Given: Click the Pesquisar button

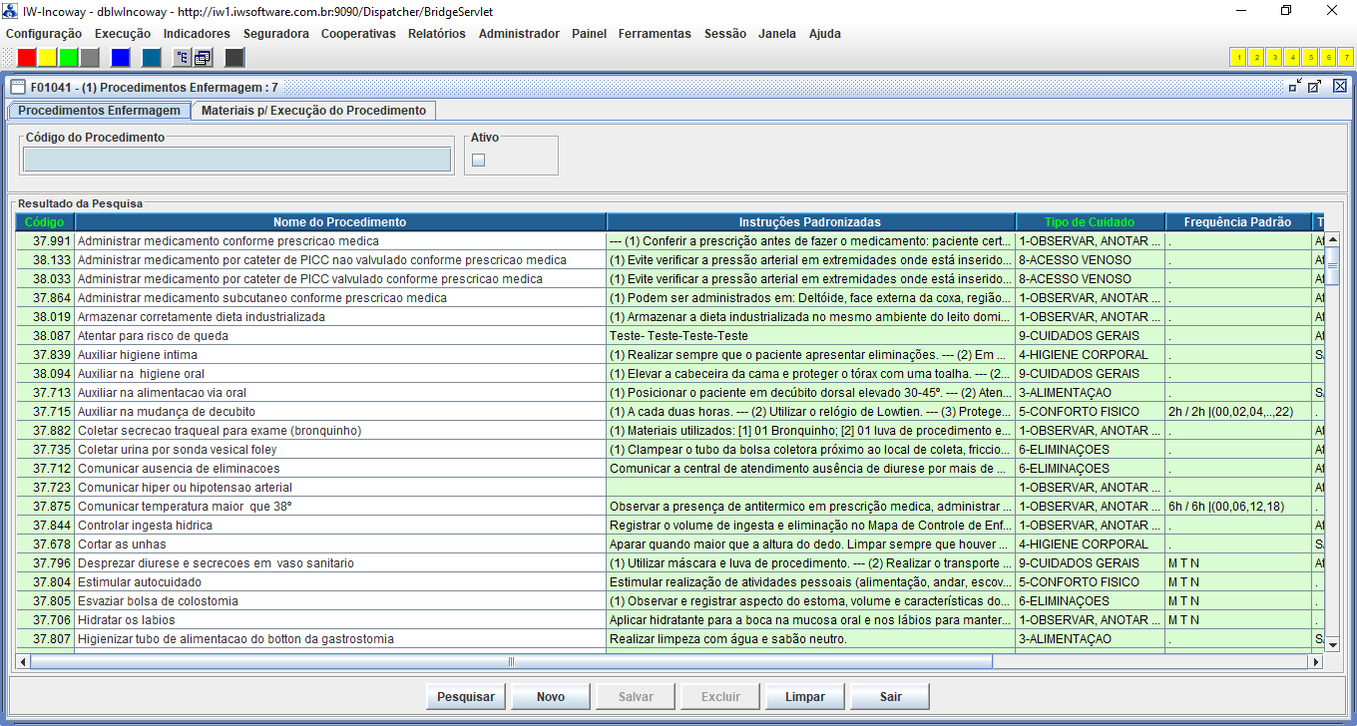Looking at the screenshot, I should (466, 697).
